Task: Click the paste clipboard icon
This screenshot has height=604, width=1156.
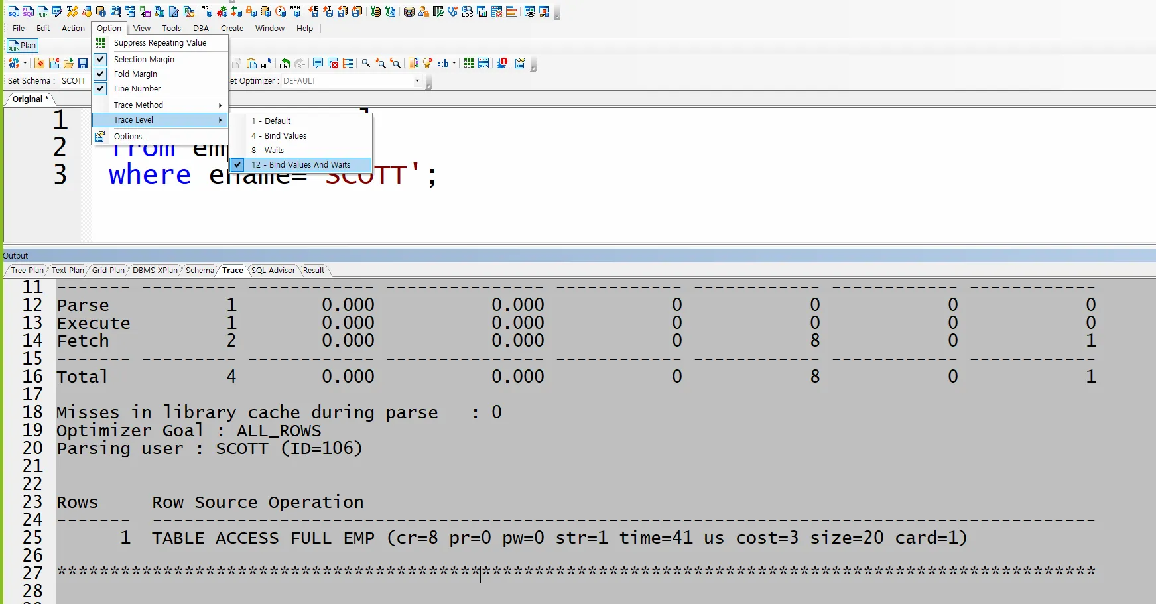Action: [x=251, y=63]
